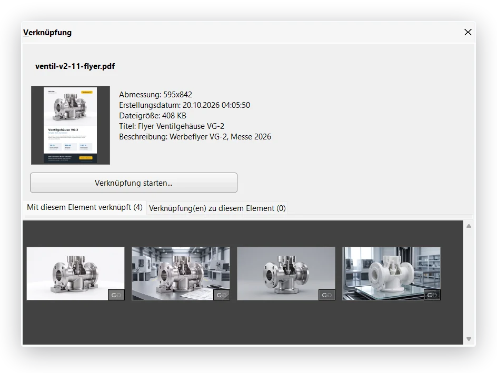The width and height of the screenshot is (497, 373).
Task: Click link icon on grey-background valve thumbnail
Action: click(x=327, y=295)
